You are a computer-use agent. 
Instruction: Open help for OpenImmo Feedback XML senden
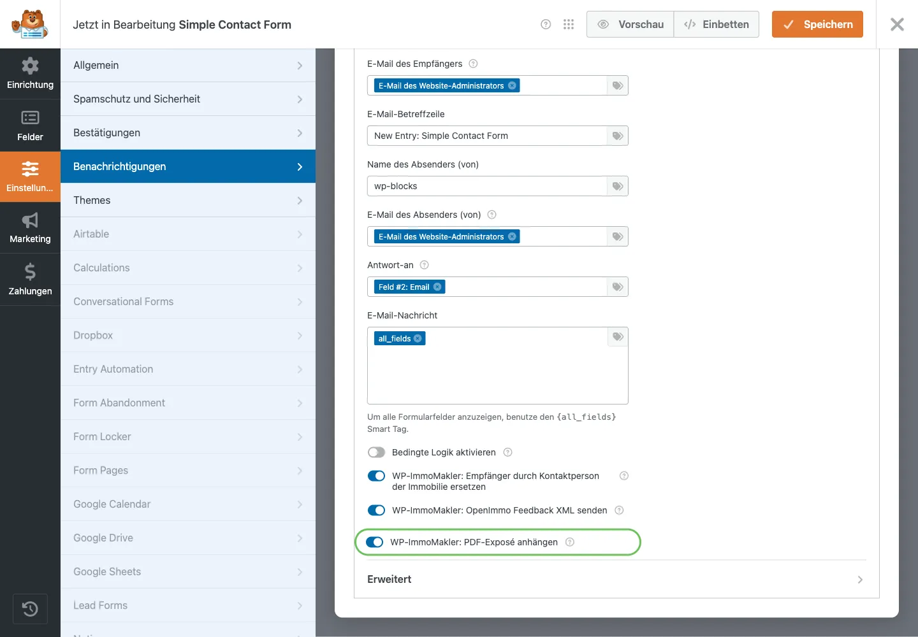[619, 510]
